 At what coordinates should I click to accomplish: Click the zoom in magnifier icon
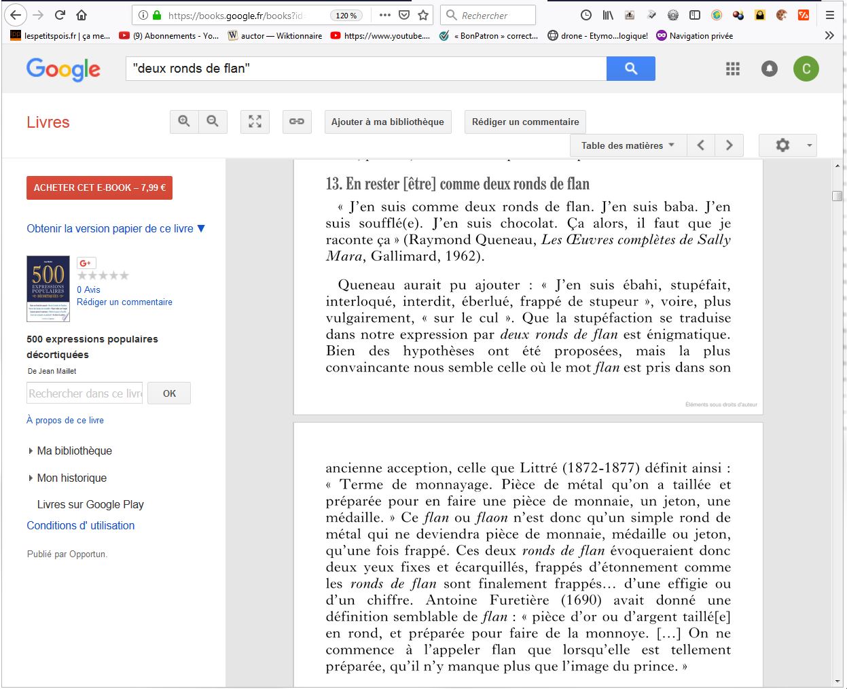(x=184, y=122)
